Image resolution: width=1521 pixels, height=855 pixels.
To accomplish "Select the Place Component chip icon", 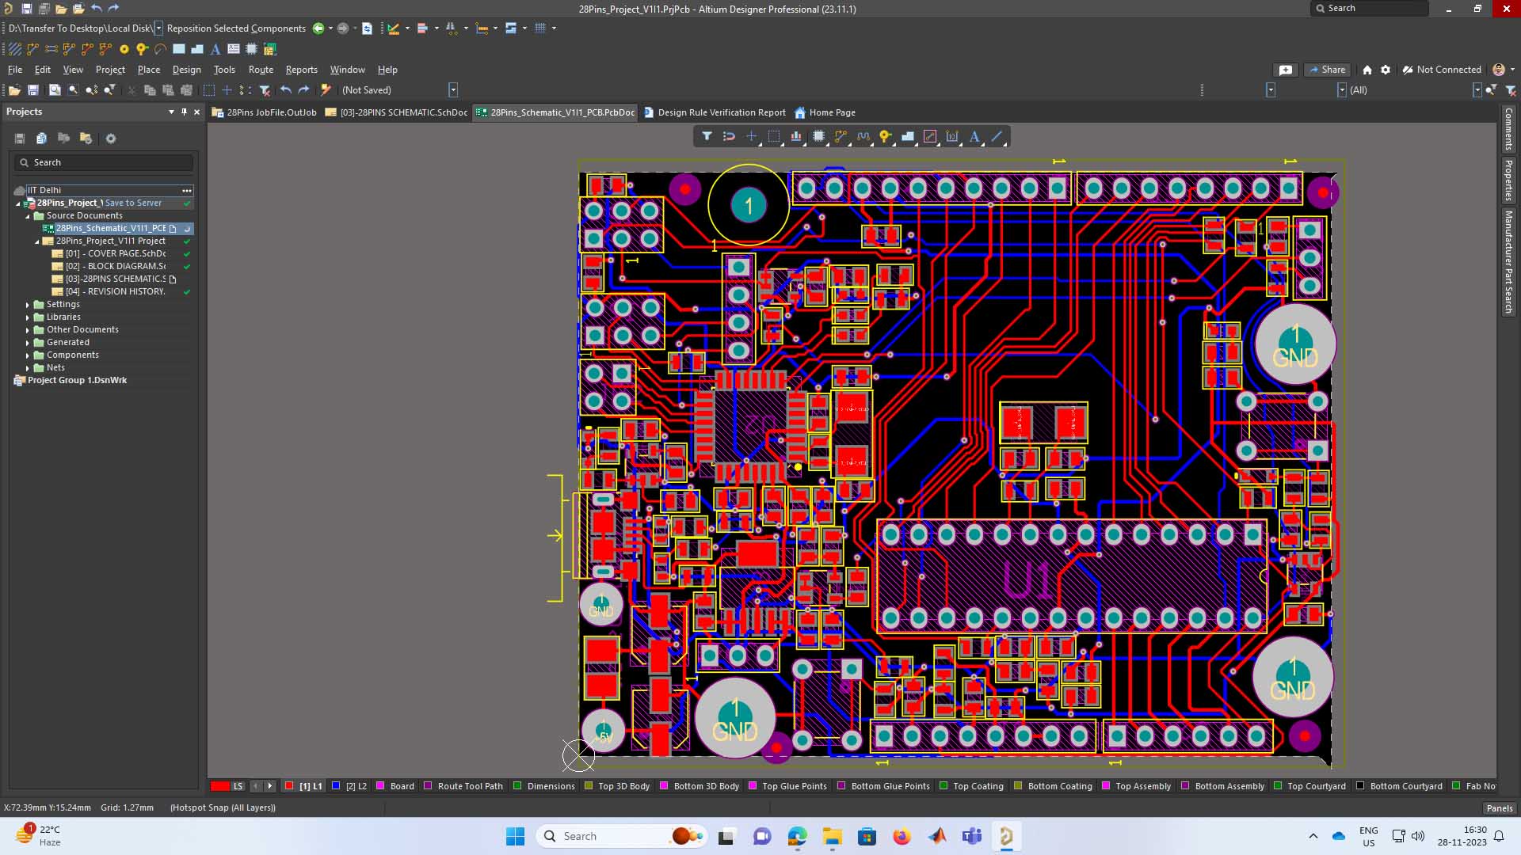I will [x=818, y=136].
